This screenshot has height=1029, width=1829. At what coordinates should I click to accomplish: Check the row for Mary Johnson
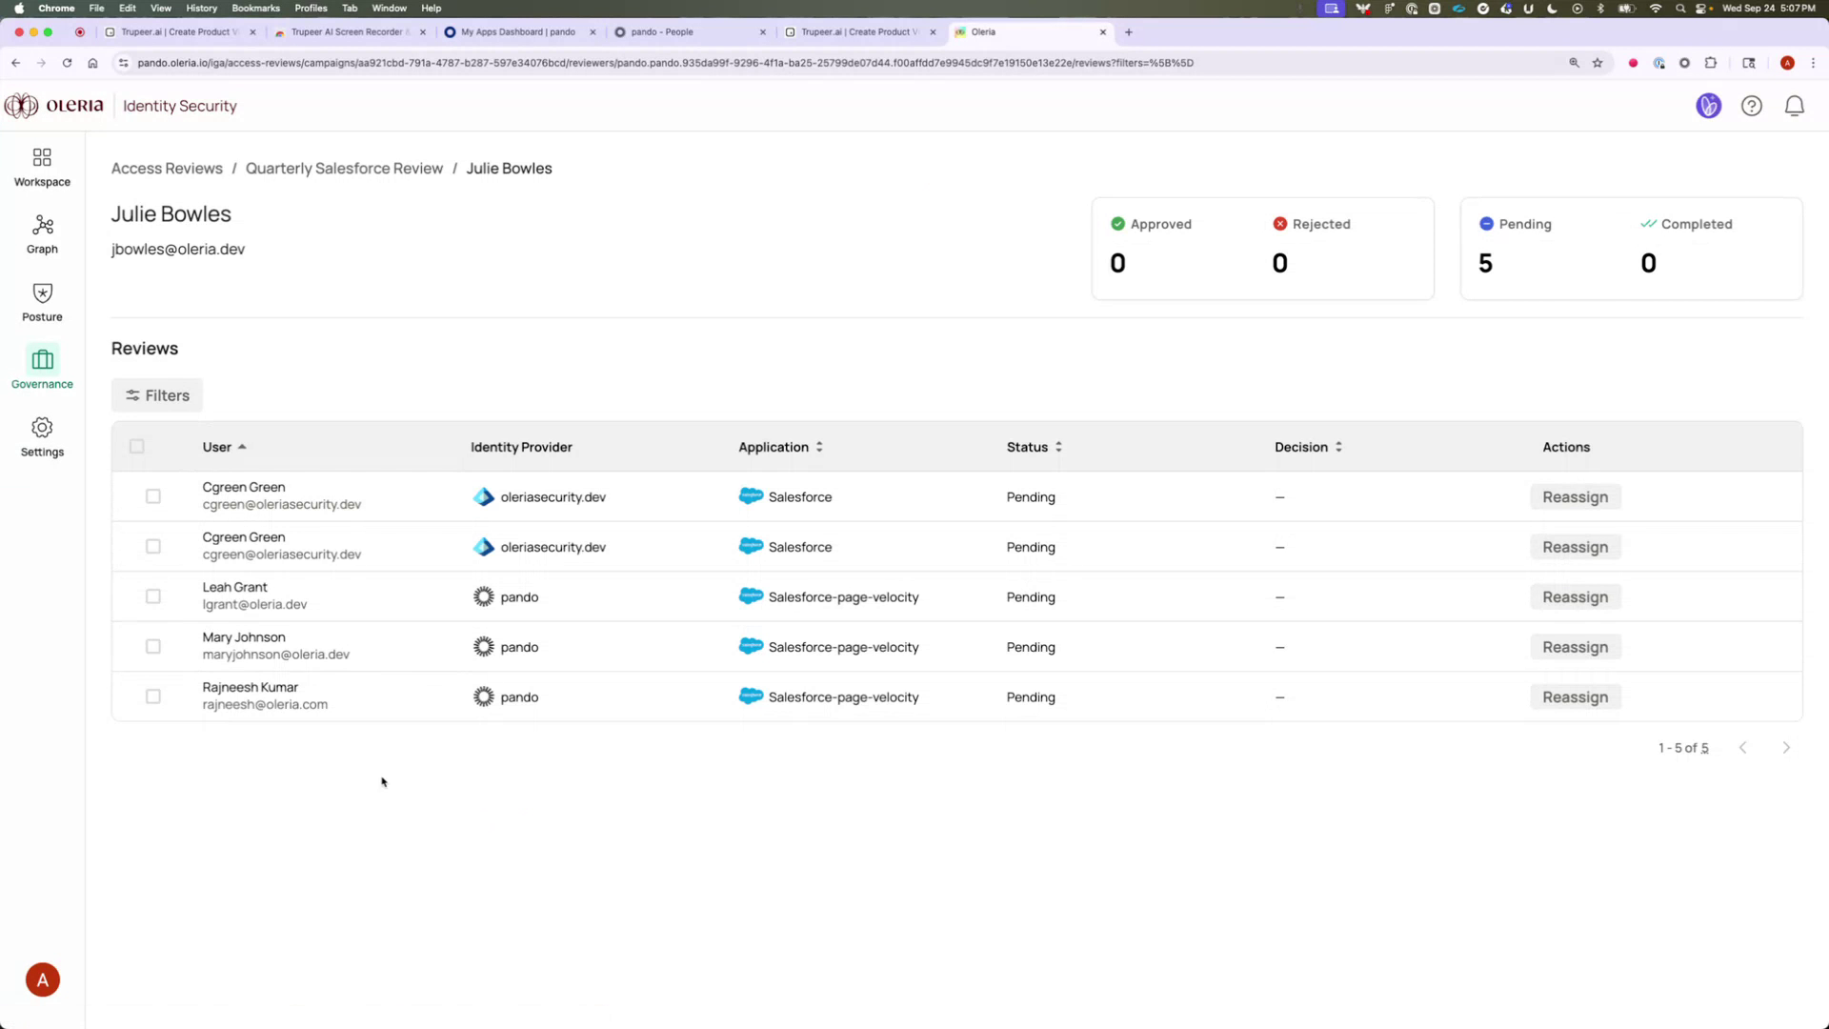pyautogui.click(x=153, y=646)
